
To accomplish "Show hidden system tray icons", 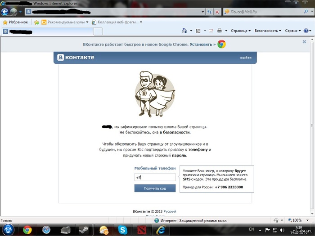I will [260, 230].
